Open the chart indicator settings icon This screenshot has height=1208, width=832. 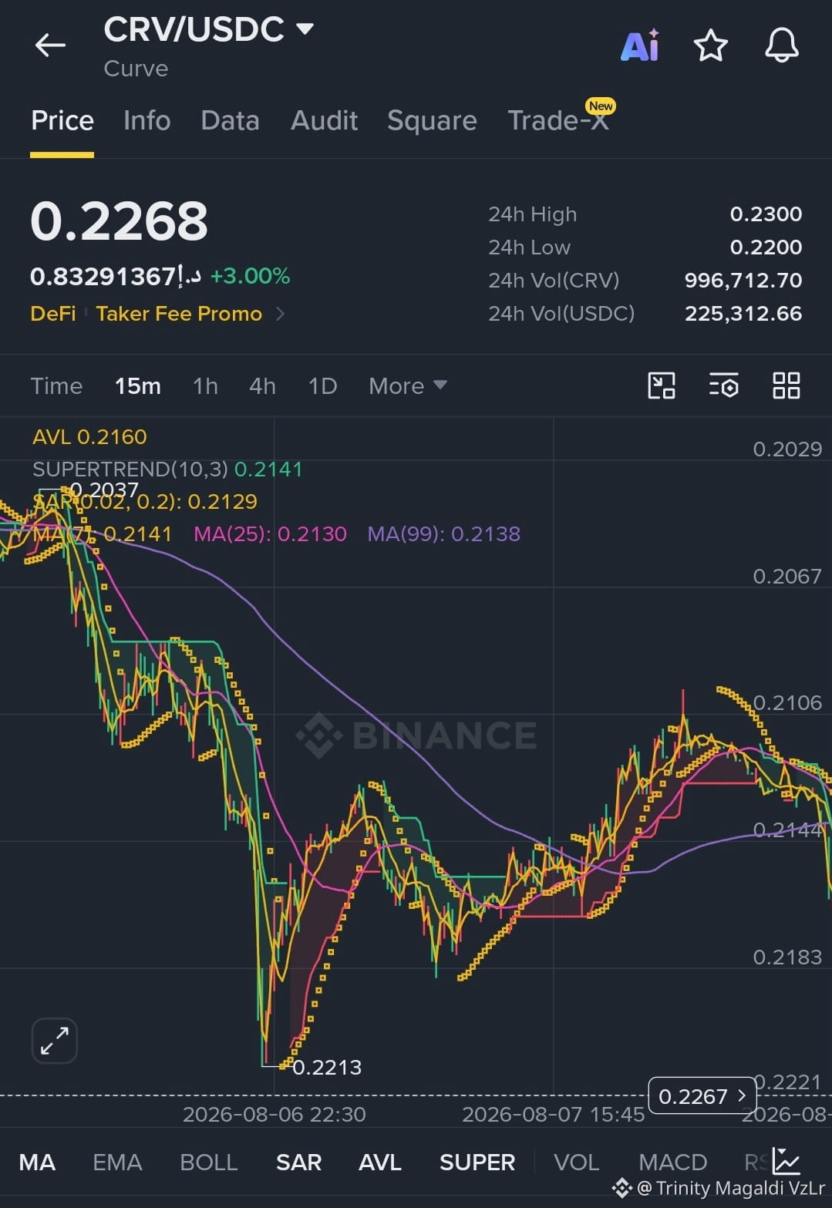723,385
